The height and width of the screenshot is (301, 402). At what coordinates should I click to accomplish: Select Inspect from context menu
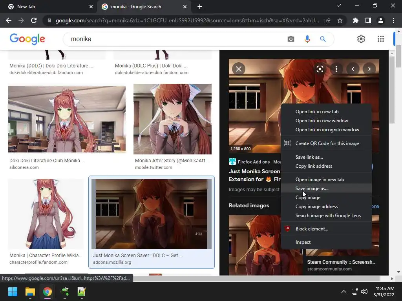pyautogui.click(x=326, y=242)
